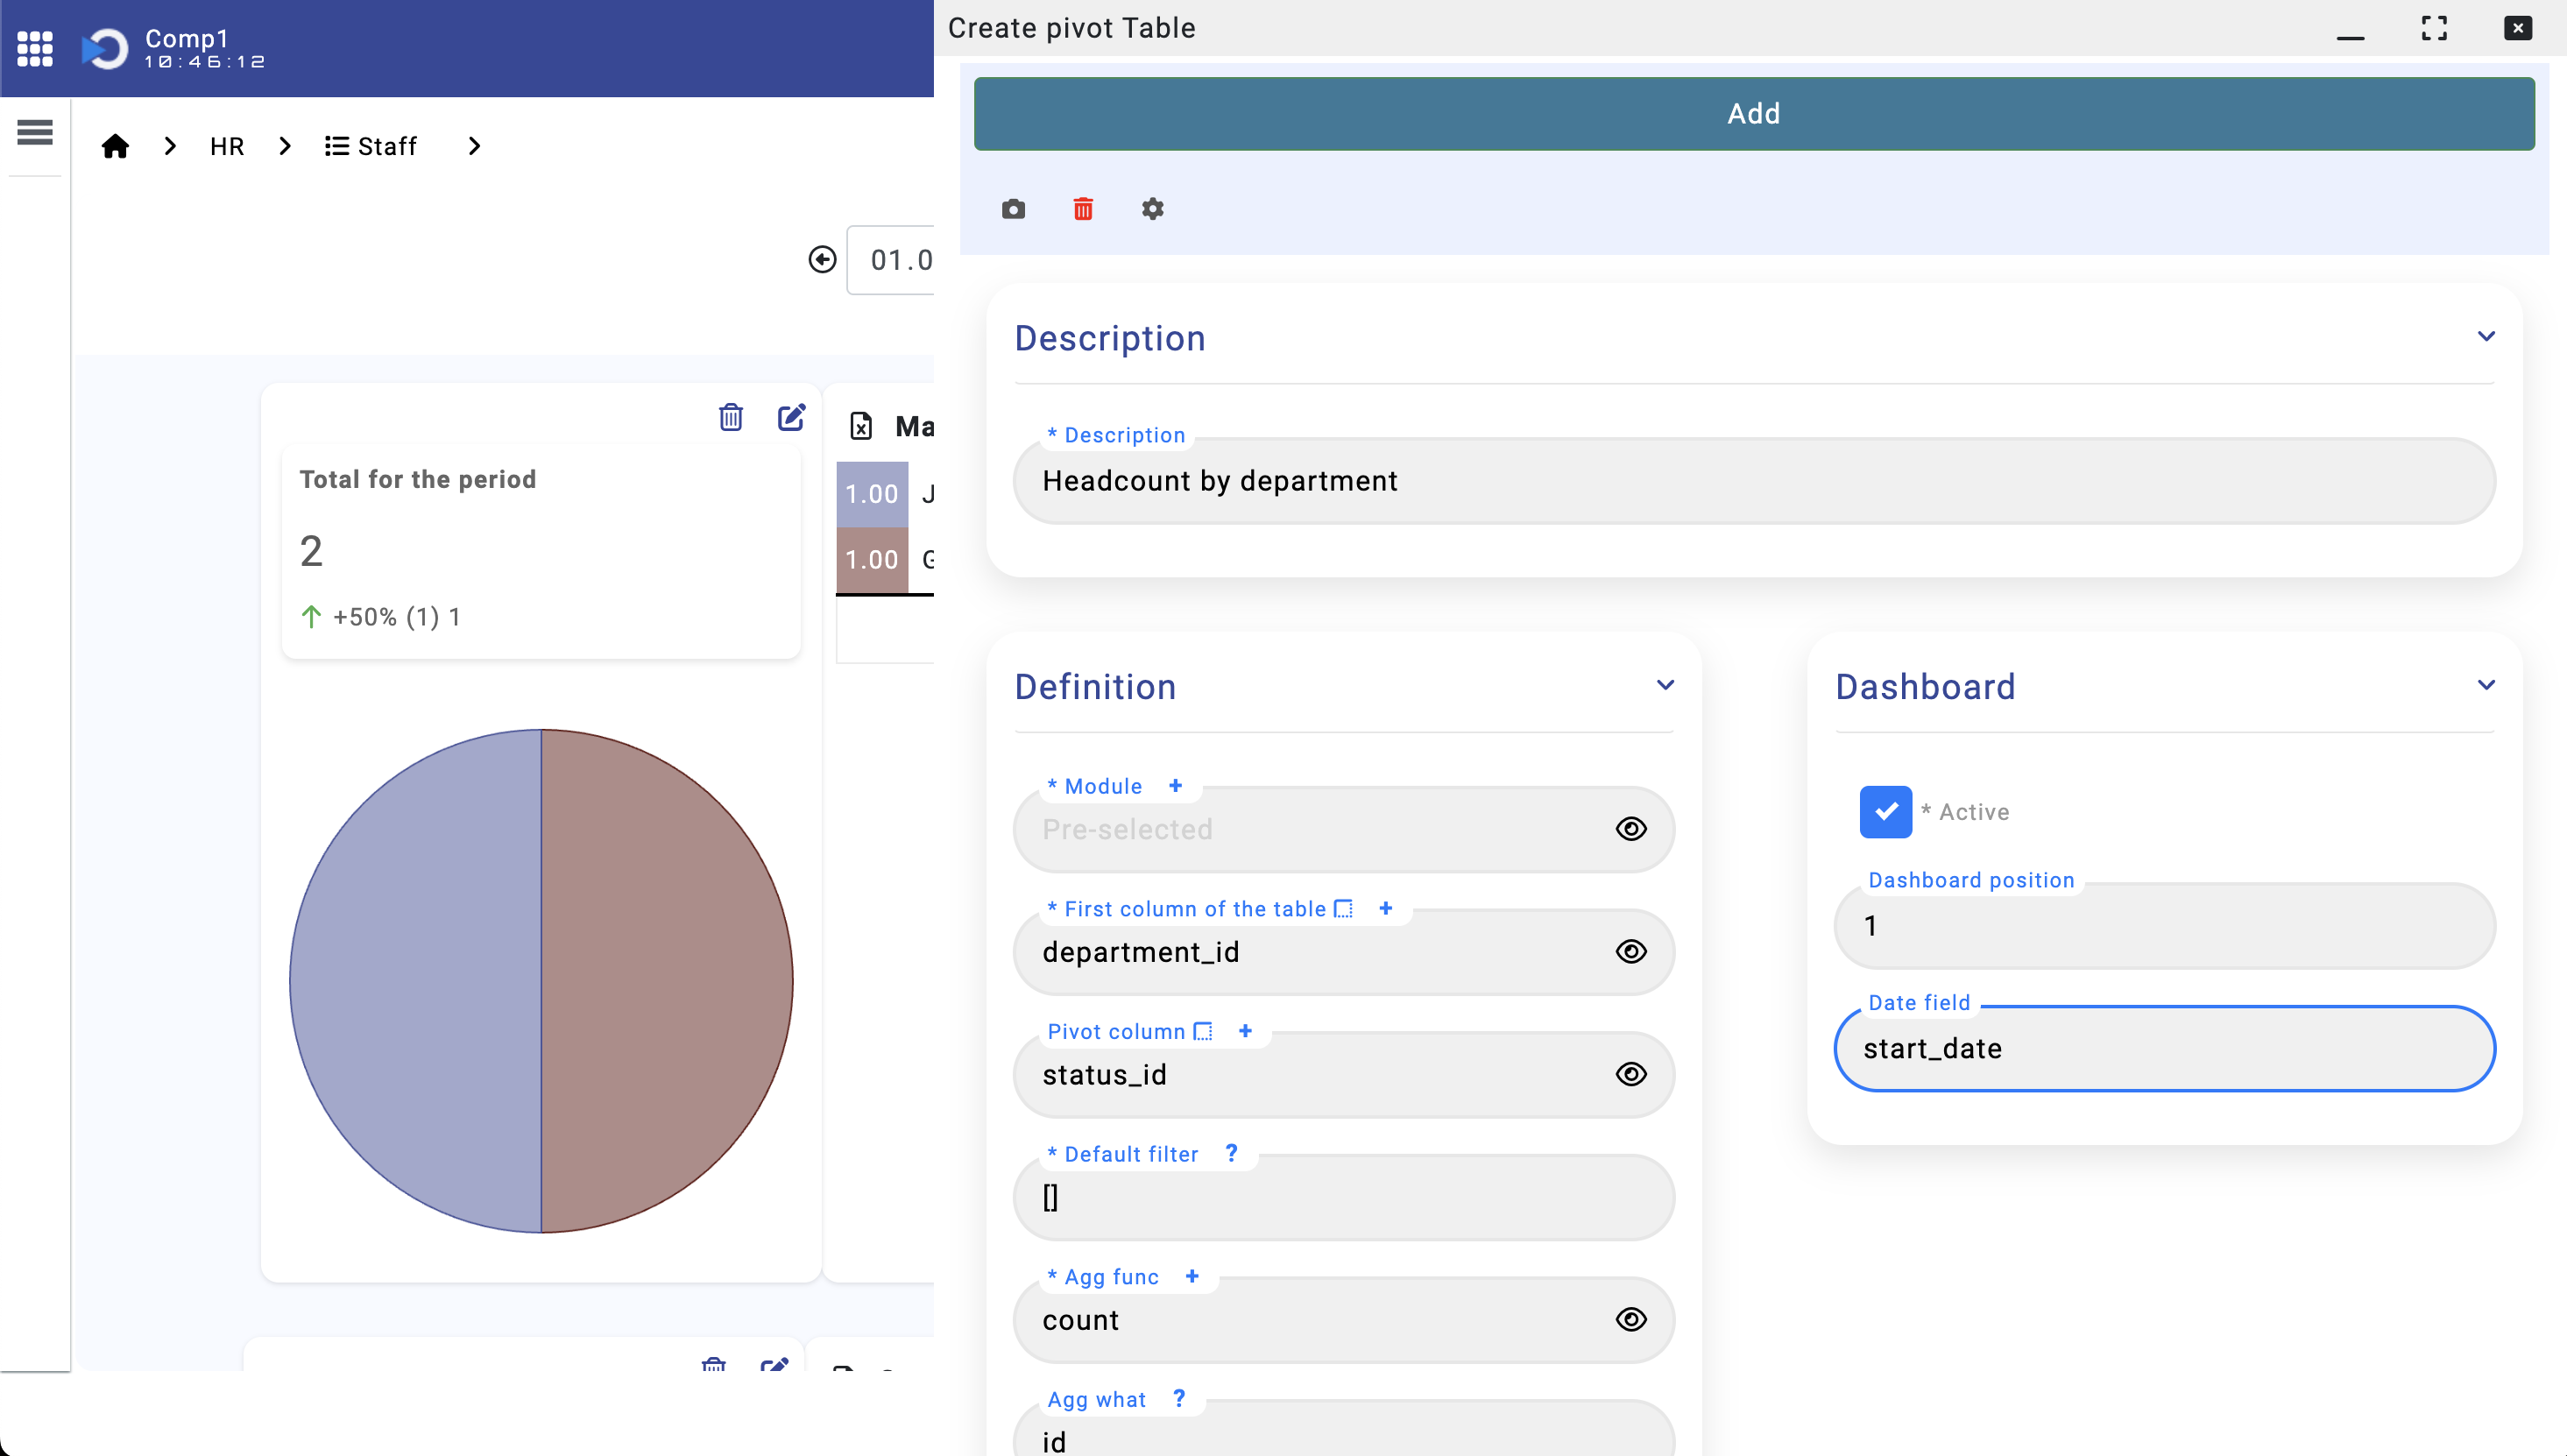The width and height of the screenshot is (2567, 1456).
Task: Open the Staff breadcrumb
Action: coord(371,147)
